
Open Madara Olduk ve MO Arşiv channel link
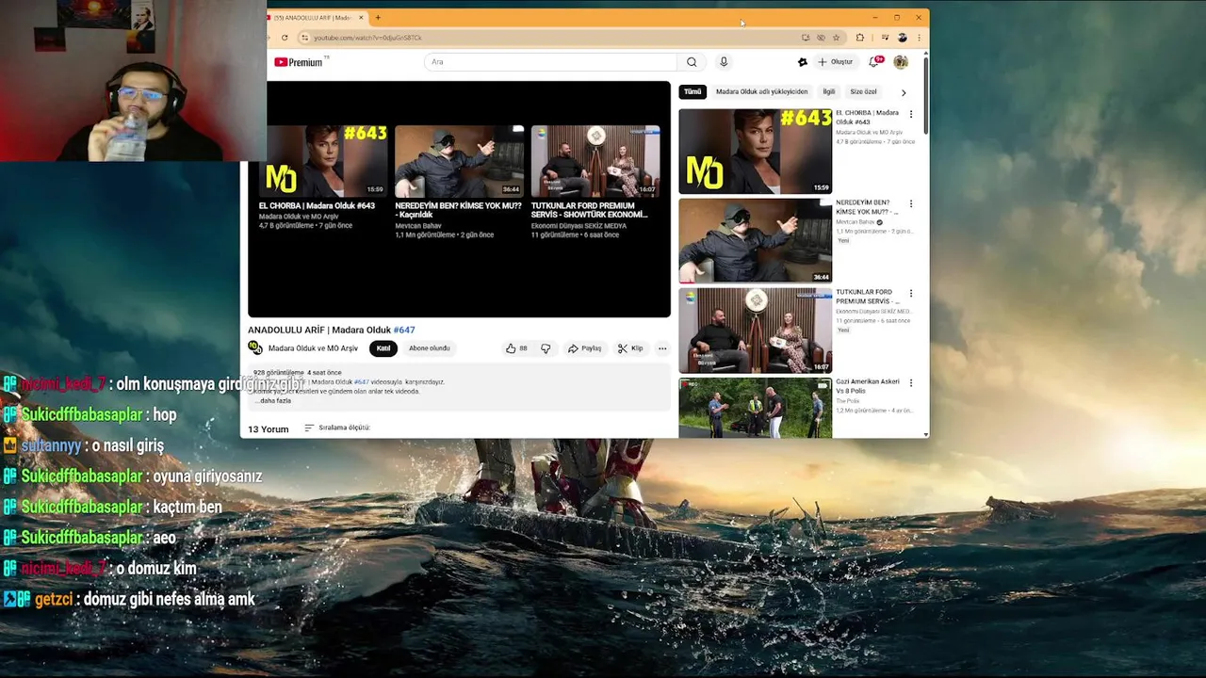click(x=313, y=348)
